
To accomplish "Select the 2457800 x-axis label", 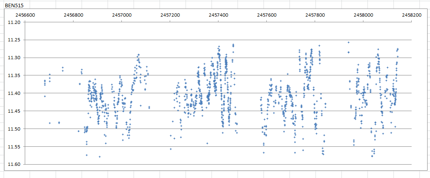I will pyautogui.click(x=315, y=15).
